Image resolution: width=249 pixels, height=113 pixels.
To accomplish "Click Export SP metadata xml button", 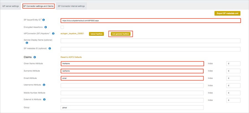I will click(x=227, y=13).
